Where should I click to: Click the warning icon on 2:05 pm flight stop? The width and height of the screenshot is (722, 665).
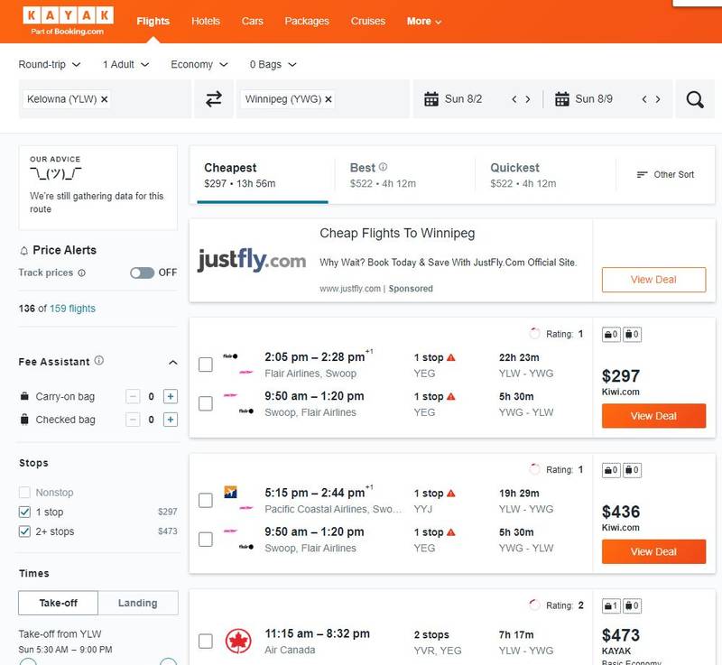[x=451, y=357]
